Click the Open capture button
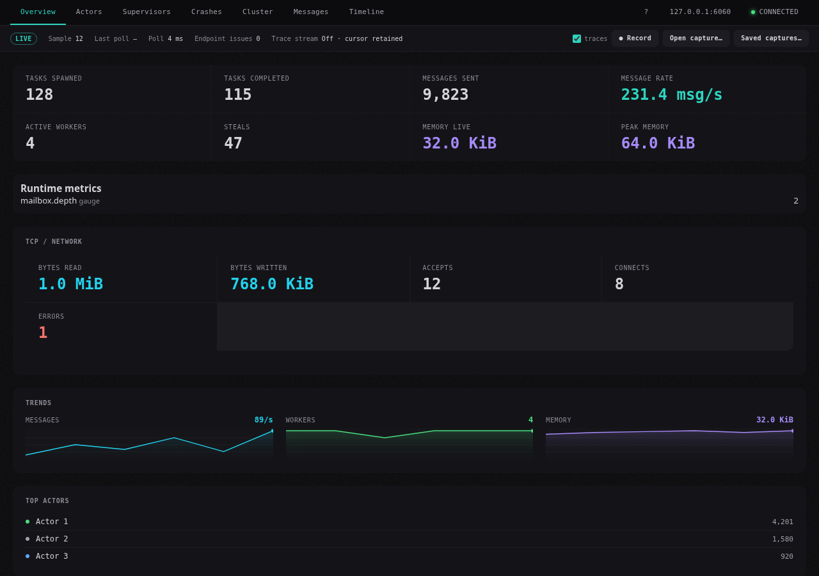Screen dimensions: 819x576 pos(696,38)
